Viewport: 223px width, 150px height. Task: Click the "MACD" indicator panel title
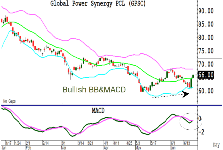[98, 110]
